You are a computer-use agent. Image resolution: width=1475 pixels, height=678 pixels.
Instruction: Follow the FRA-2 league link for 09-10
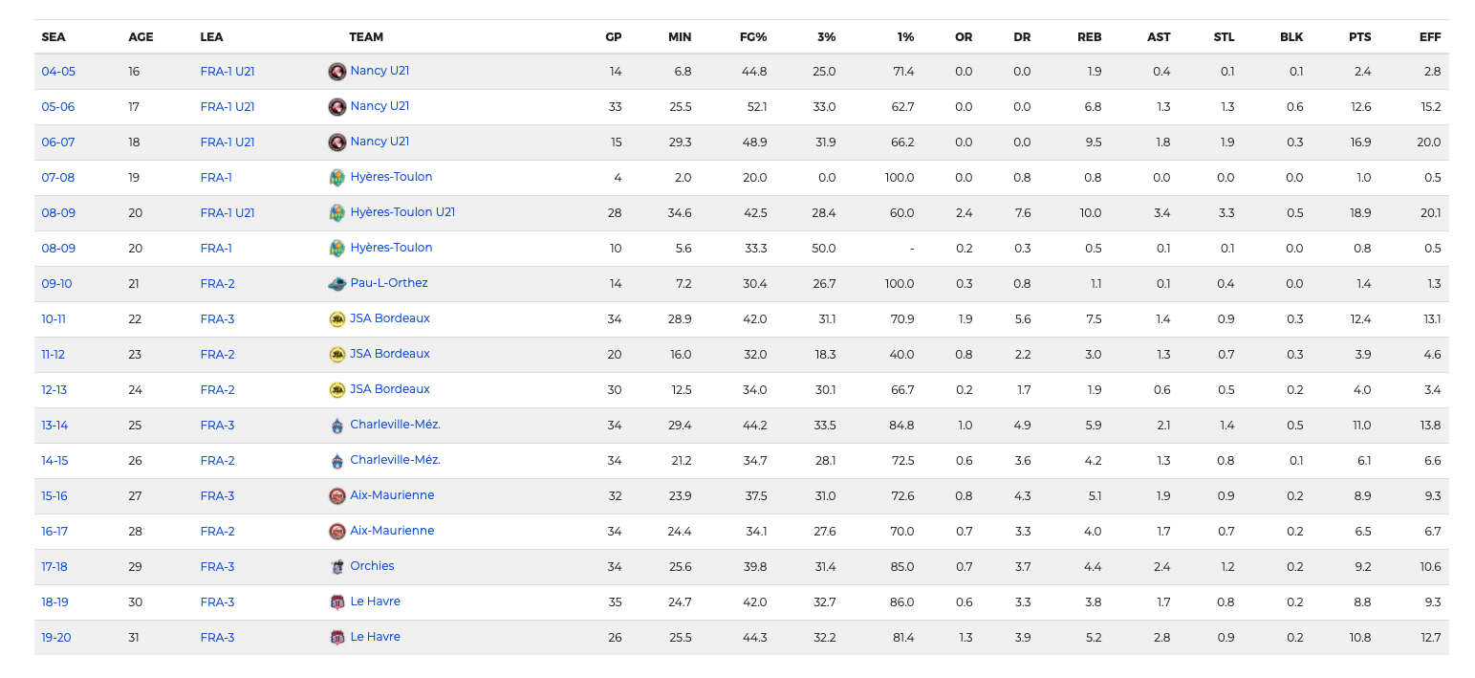coord(217,284)
